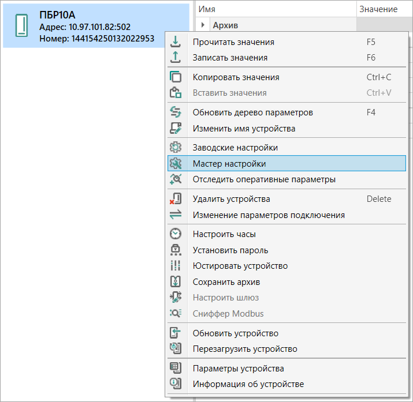Choose Обновить устройство menu entry

tap(287, 333)
